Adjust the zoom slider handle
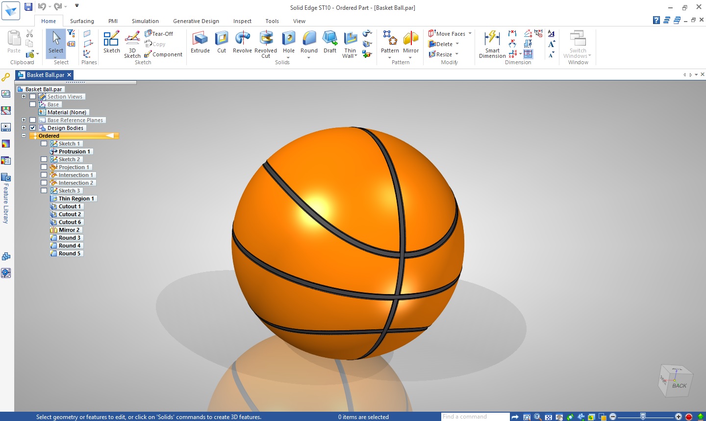This screenshot has height=421, width=706. [643, 417]
